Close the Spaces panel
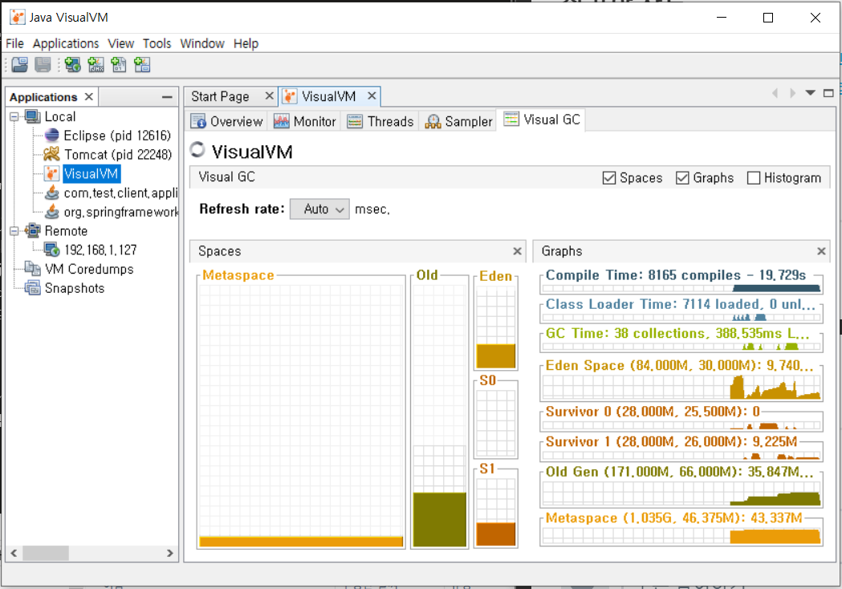Image resolution: width=842 pixels, height=589 pixels. [517, 250]
